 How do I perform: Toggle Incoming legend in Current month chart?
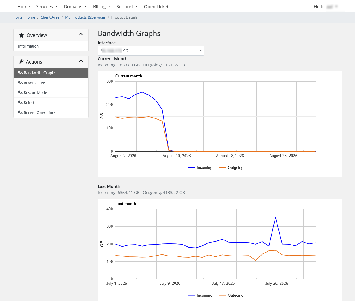(200, 167)
